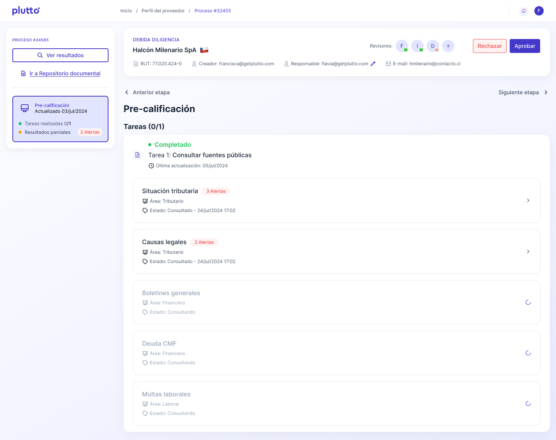
Task: Go back to Anterior etapa
Action: coord(147,92)
